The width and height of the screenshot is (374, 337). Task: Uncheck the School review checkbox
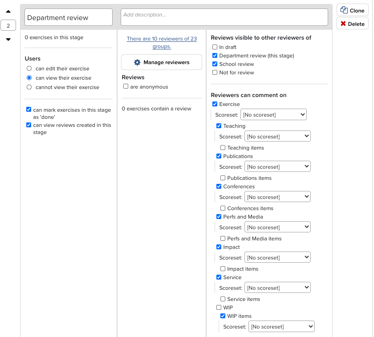[x=215, y=64]
